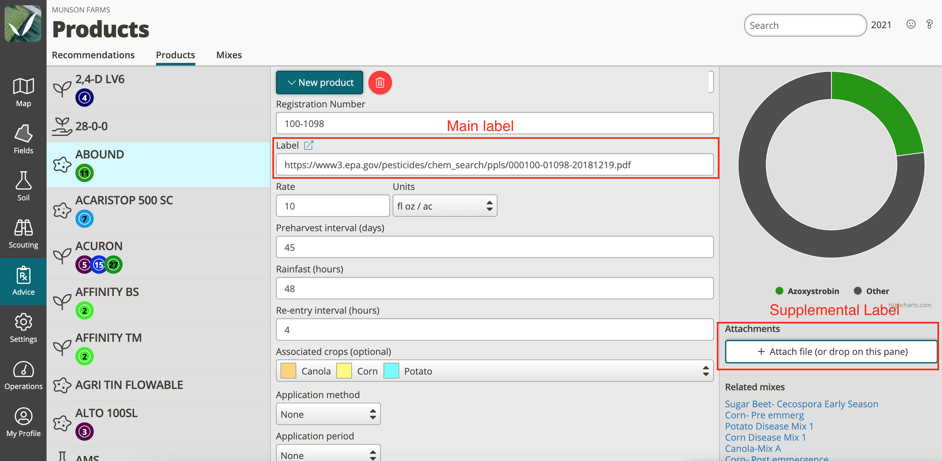This screenshot has width=942, height=461.
Task: Click the 2 badge under AFFINITY BS
Action: [85, 310]
